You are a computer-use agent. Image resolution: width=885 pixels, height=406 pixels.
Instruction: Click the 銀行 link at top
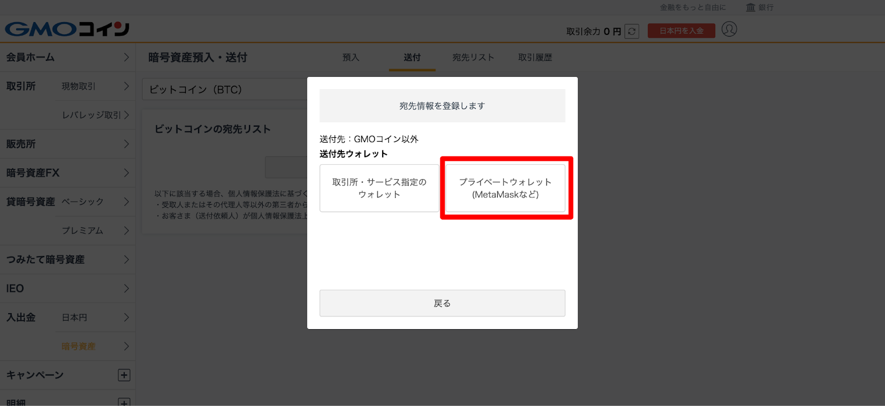[x=766, y=7]
